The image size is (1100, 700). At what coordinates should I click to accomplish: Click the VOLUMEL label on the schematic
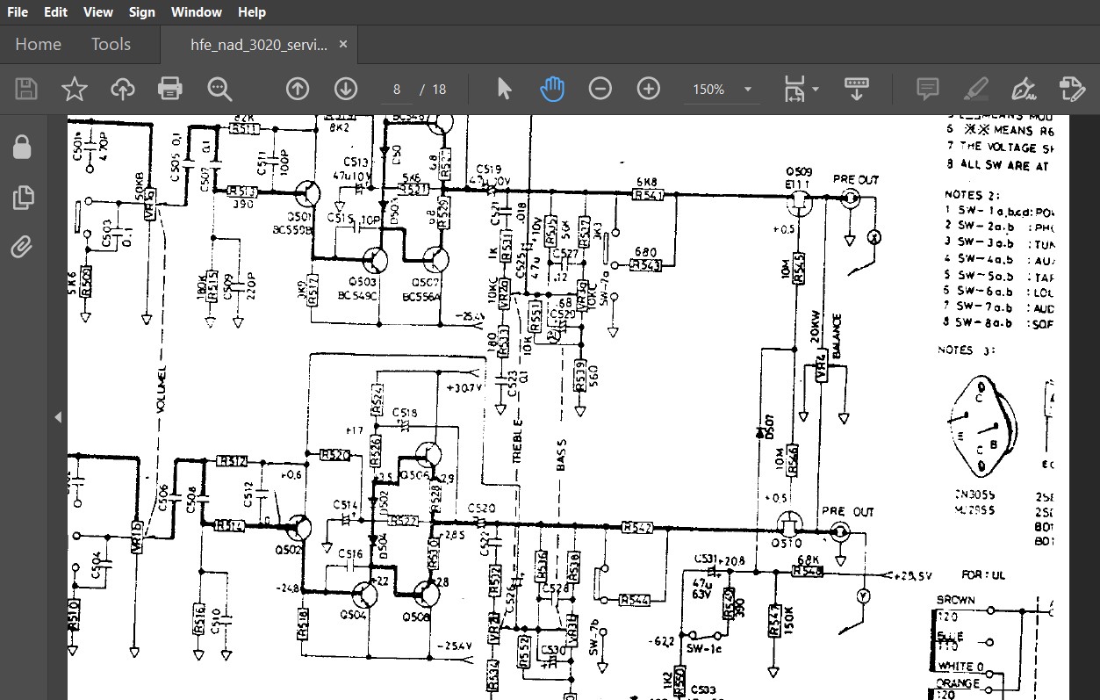pos(162,389)
